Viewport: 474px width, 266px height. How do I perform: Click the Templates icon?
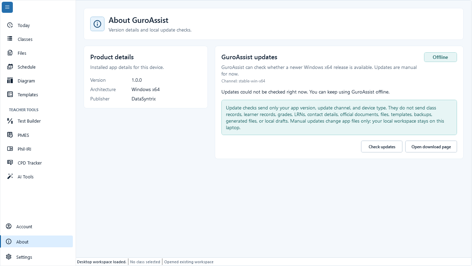pyautogui.click(x=10, y=95)
